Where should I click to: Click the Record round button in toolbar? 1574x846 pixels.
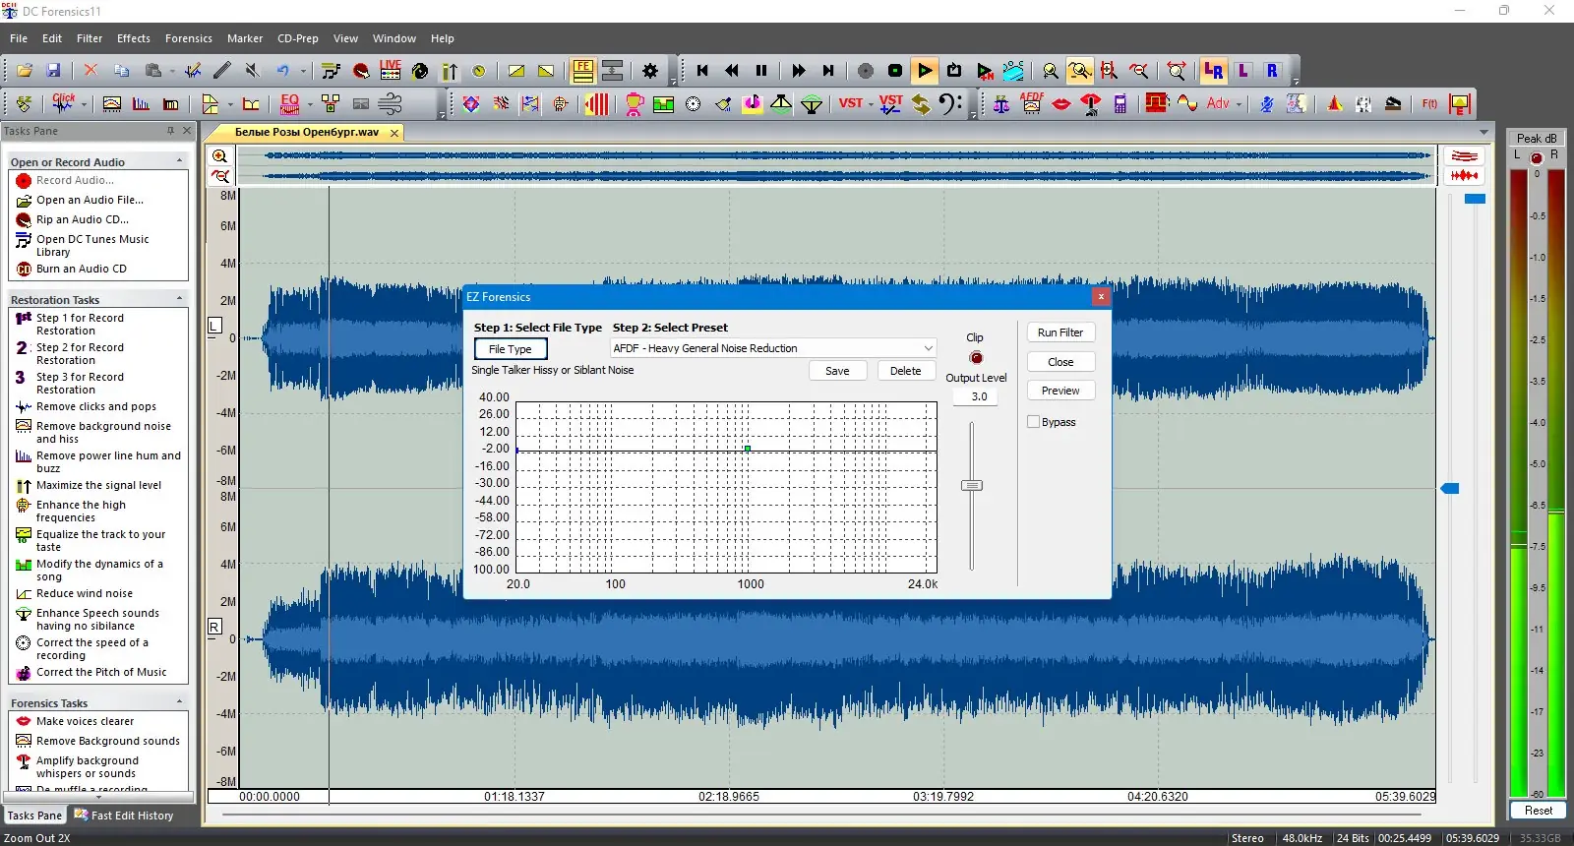(866, 71)
